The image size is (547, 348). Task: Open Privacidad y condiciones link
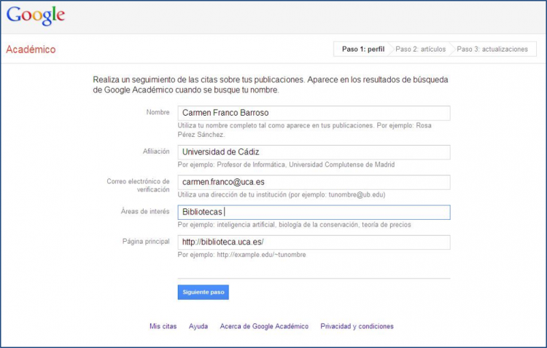(x=357, y=326)
